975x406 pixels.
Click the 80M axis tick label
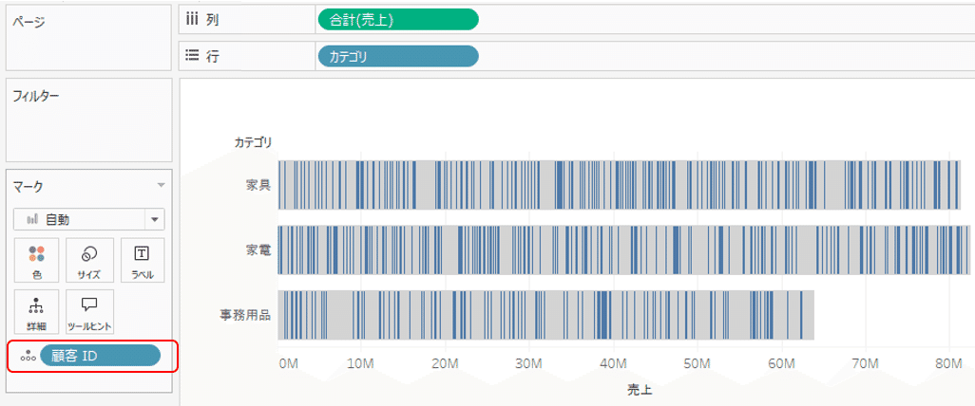(949, 363)
